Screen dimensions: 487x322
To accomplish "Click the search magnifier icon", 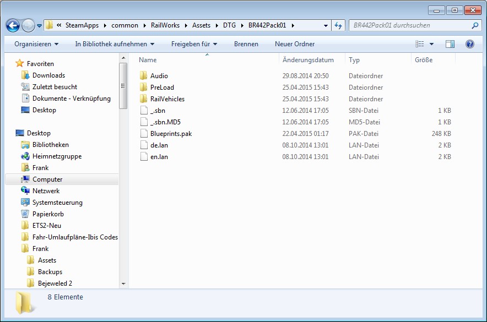I will [x=475, y=25].
